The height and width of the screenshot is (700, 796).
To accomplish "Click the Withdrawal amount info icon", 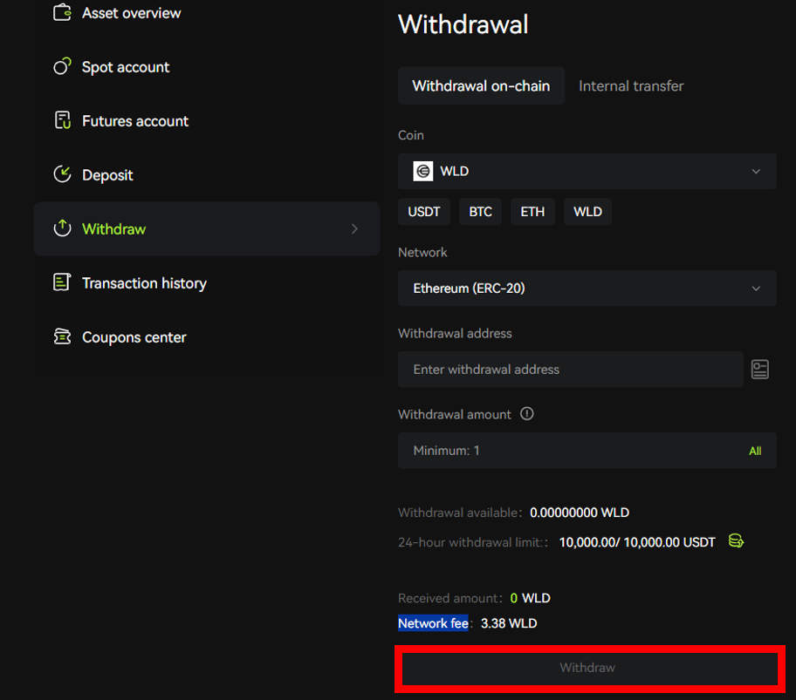I will click(x=527, y=413).
